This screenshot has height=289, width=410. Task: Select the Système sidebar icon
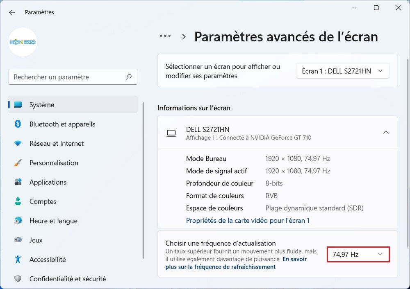tap(18, 105)
